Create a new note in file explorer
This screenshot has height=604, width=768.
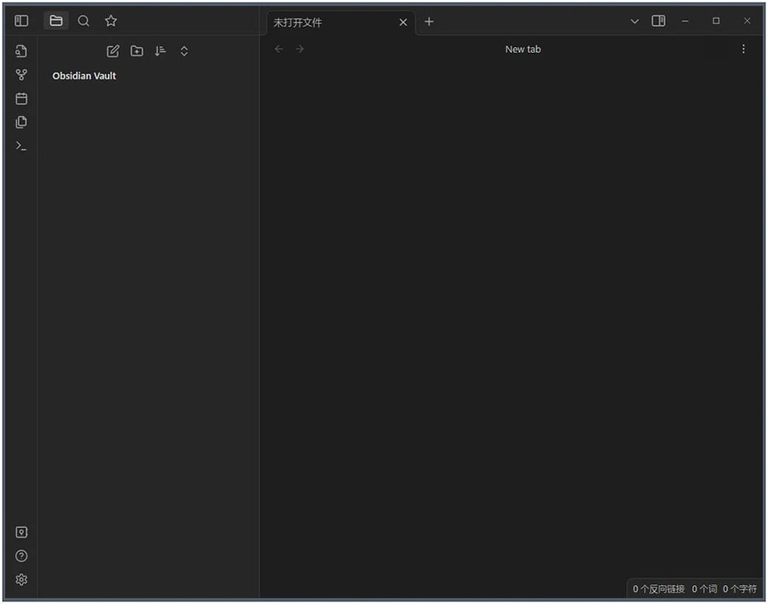[x=113, y=51]
